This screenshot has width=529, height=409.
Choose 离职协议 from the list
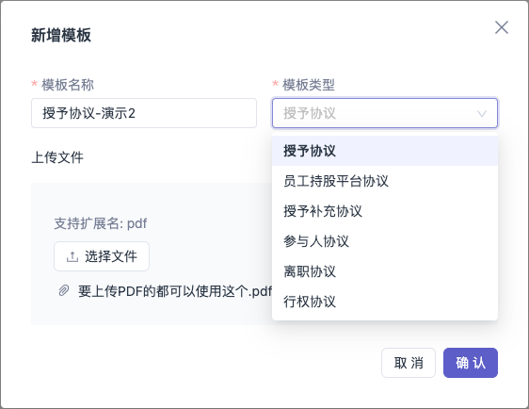[x=385, y=271]
